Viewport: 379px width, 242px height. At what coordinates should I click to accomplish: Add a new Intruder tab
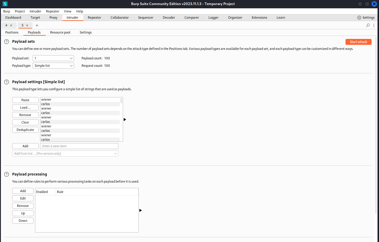pyautogui.click(x=37, y=26)
